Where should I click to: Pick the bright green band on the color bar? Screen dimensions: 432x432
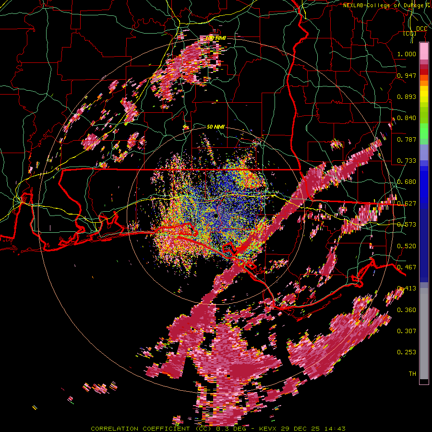[x=424, y=131]
